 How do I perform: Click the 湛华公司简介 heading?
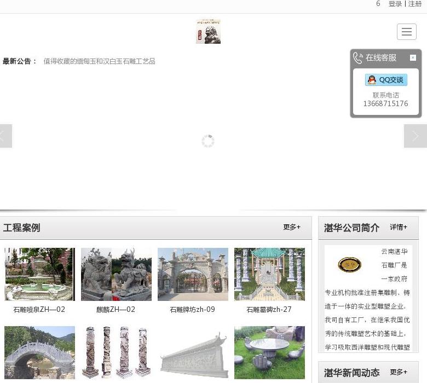tap(351, 228)
